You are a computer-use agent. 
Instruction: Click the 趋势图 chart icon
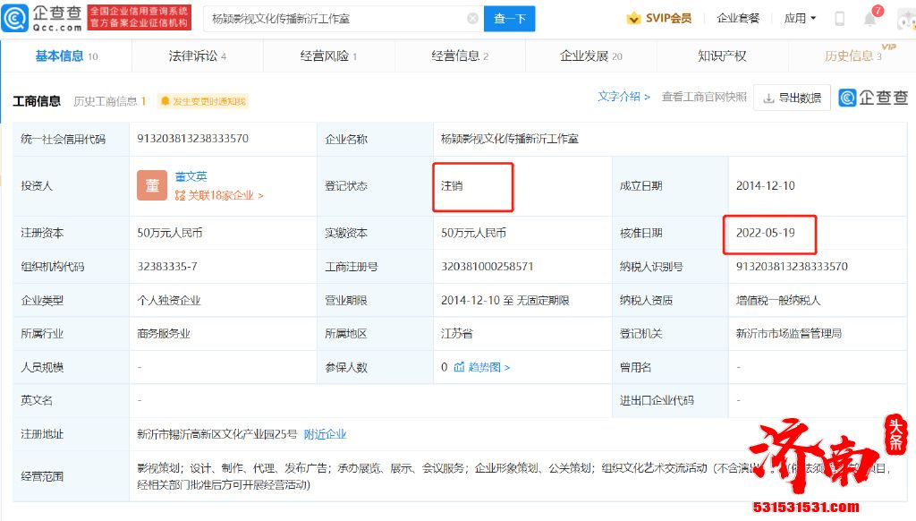point(460,367)
